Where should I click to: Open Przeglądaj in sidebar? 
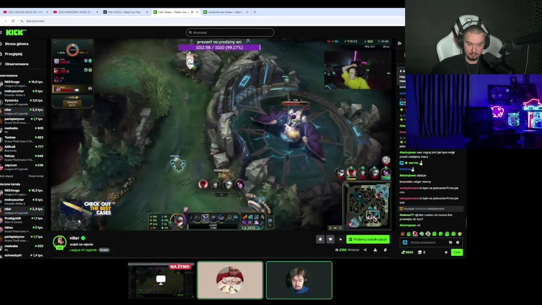tap(14, 54)
